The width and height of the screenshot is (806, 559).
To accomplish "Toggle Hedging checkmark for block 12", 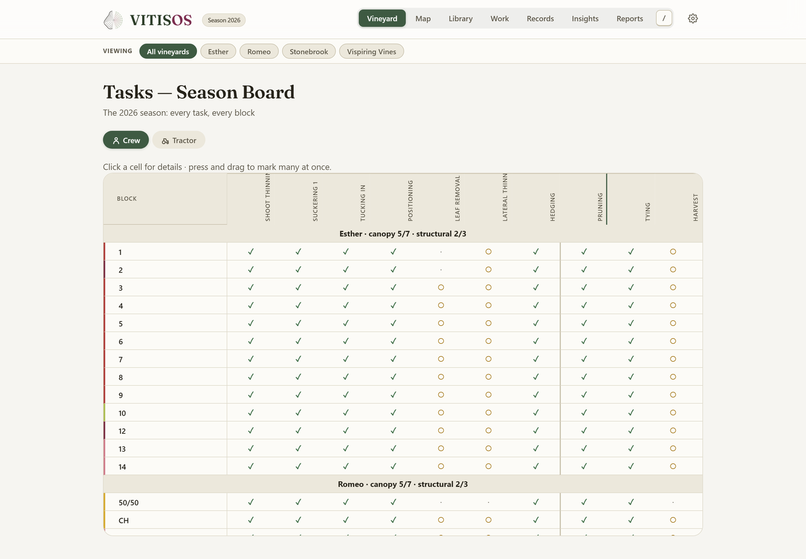I will tap(536, 430).
